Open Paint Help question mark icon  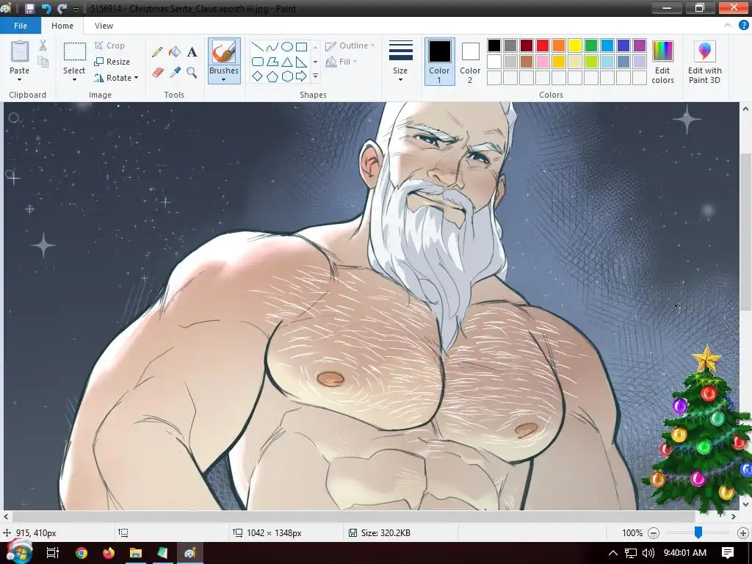(x=743, y=26)
